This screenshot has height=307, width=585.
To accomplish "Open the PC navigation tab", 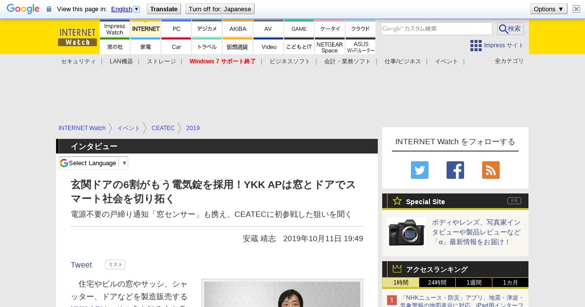I will click(176, 28).
